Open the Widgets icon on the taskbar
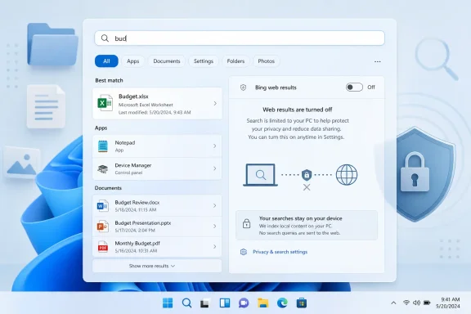The height and width of the screenshot is (314, 471). tap(225, 303)
